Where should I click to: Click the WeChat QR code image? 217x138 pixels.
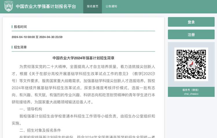191,64
